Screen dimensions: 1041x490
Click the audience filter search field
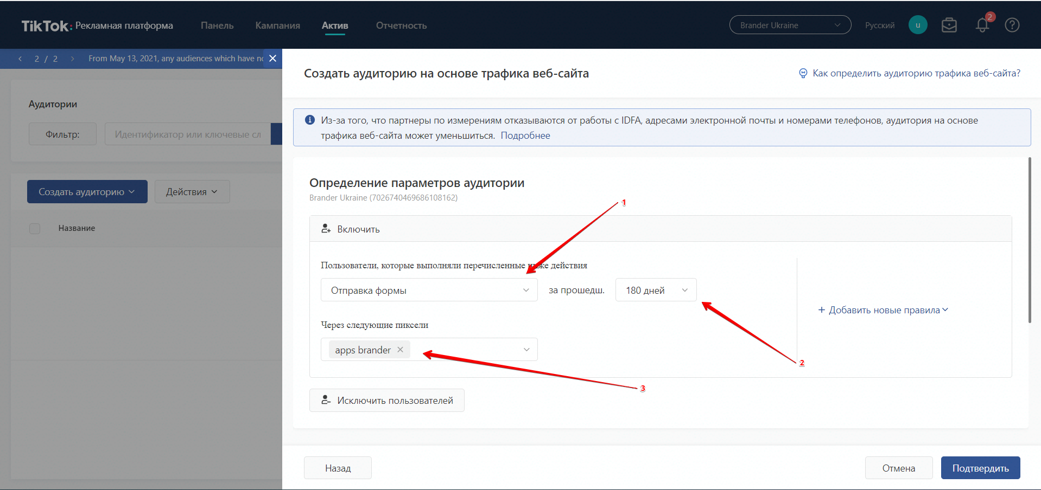point(188,134)
